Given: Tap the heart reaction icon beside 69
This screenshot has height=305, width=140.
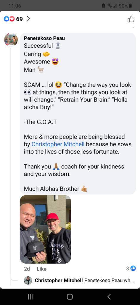Looking at the screenshot, I should click(12, 19).
